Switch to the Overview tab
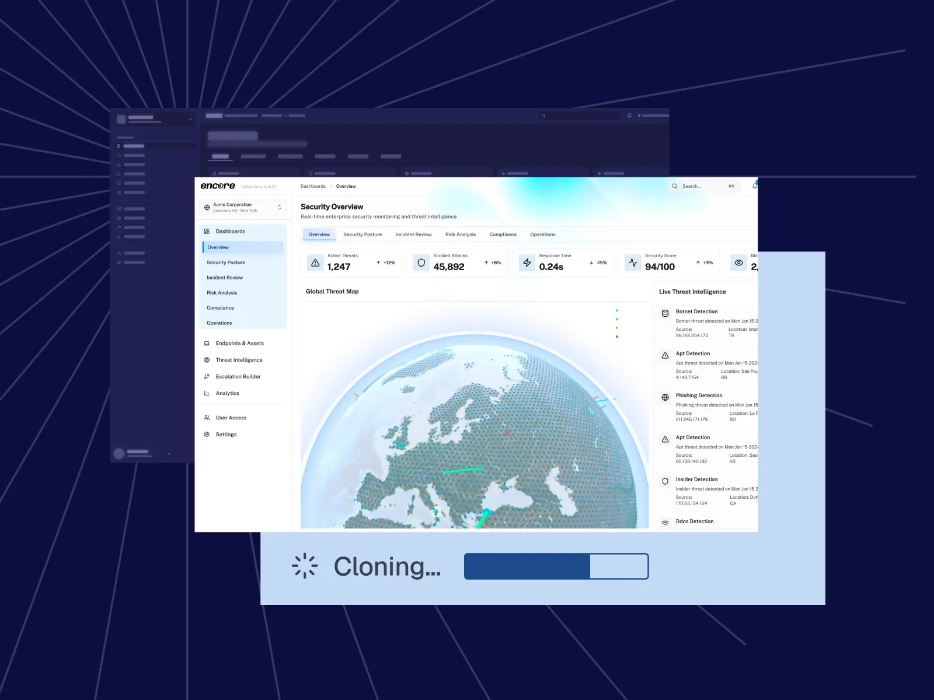The height and width of the screenshot is (700, 934). click(x=319, y=235)
